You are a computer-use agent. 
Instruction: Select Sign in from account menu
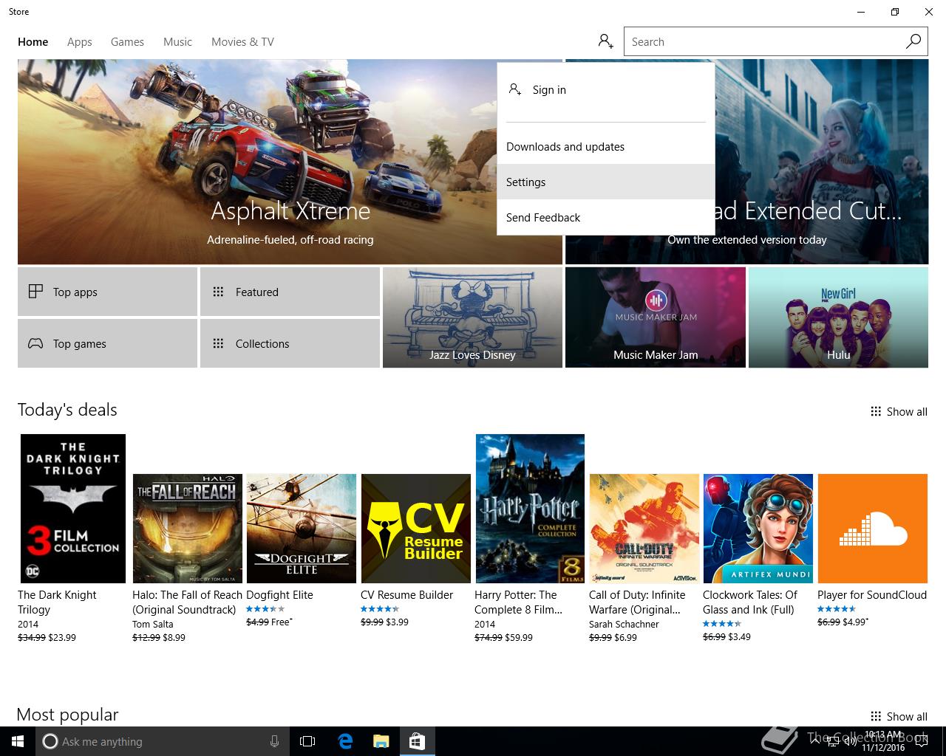coord(549,90)
